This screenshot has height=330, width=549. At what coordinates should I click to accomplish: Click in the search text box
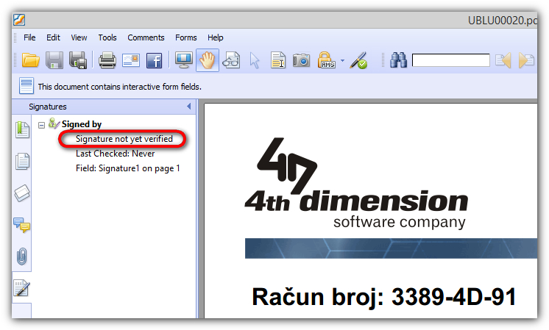pyautogui.click(x=450, y=60)
